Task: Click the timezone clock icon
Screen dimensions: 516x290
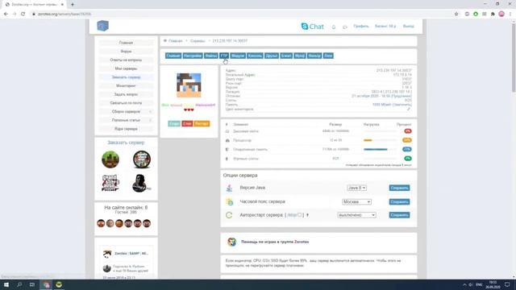Action: pos(229,201)
